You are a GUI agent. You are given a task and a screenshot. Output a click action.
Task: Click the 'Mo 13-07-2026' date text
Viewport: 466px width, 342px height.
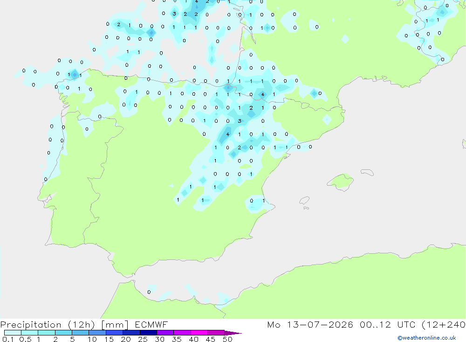coord(310,324)
